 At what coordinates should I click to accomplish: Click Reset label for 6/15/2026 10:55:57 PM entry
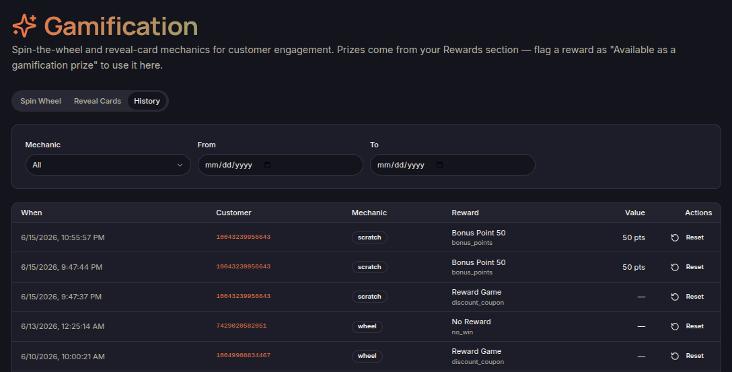click(x=694, y=237)
